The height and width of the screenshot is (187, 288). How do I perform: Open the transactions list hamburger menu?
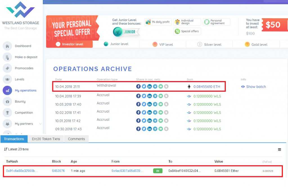279,150
